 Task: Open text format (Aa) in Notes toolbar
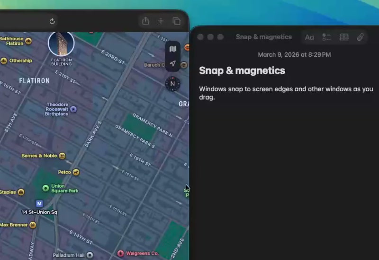pos(309,37)
